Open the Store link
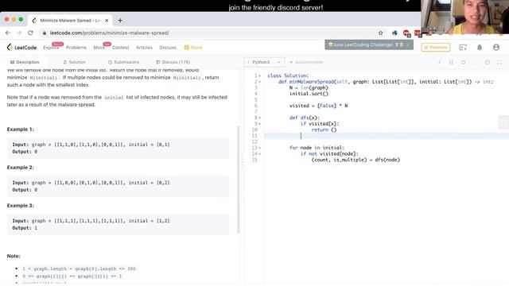 tap(193, 48)
